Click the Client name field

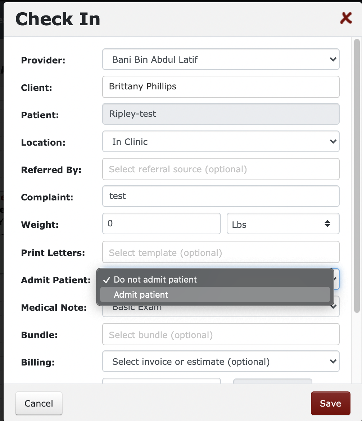click(x=220, y=87)
